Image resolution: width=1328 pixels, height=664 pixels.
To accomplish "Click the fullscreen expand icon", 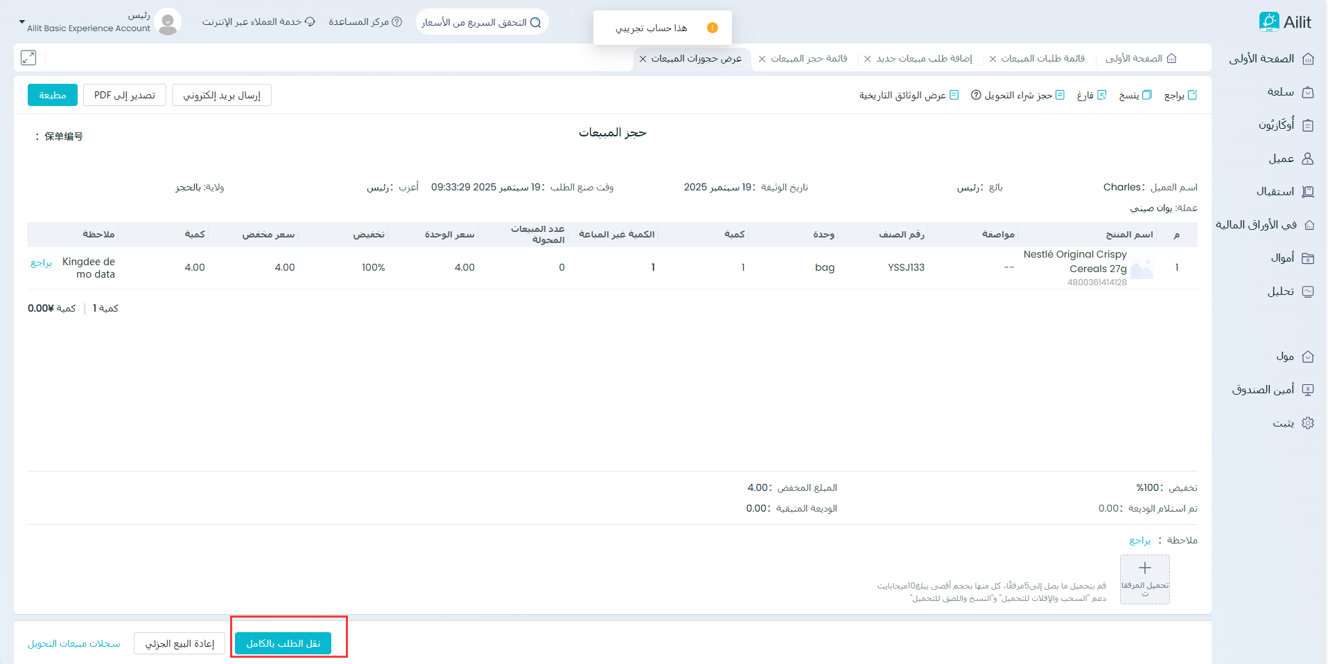I will click(28, 58).
